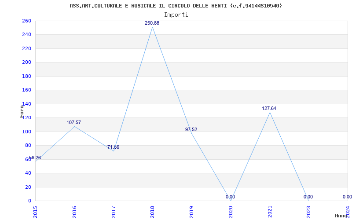Click the Anno x-axis title
Screen dimensions: 352x220
(341, 216)
